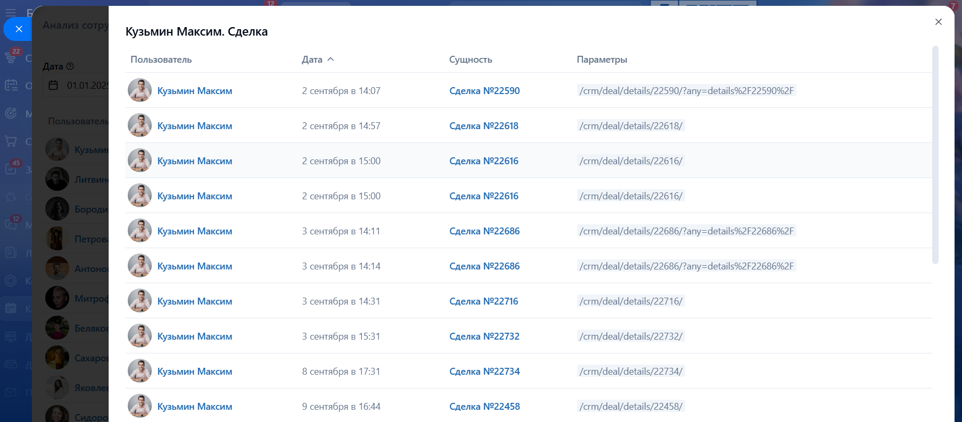The image size is (962, 422).
Task: Click the hamburger menu icon
Action: (11, 12)
